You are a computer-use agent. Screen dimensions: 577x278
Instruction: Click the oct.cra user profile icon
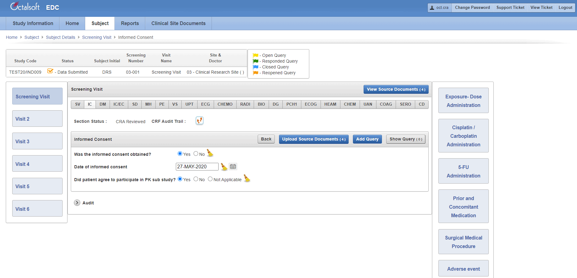pos(432,8)
